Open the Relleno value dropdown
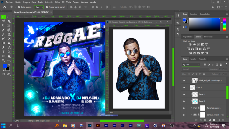Image resolution: width=229 pixels, height=129 pixels. pos(226,74)
